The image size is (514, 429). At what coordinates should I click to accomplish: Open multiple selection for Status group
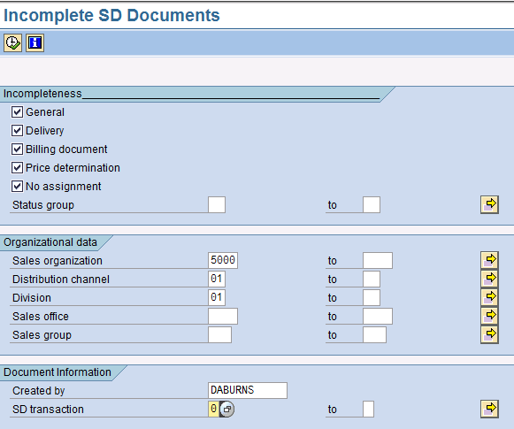[x=489, y=205]
